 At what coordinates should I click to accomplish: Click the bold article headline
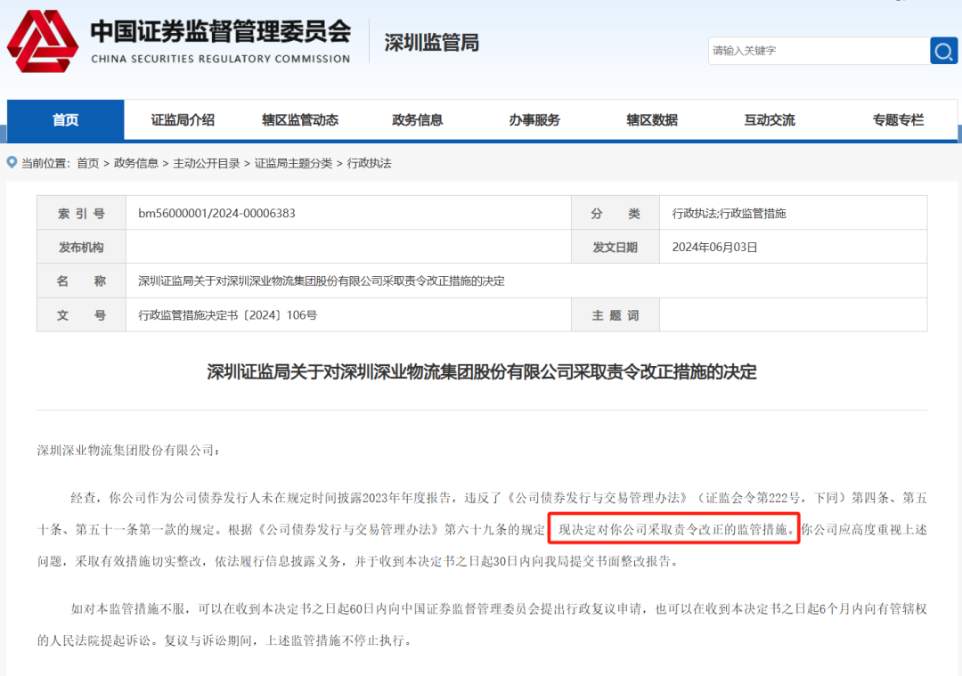pyautogui.click(x=482, y=371)
